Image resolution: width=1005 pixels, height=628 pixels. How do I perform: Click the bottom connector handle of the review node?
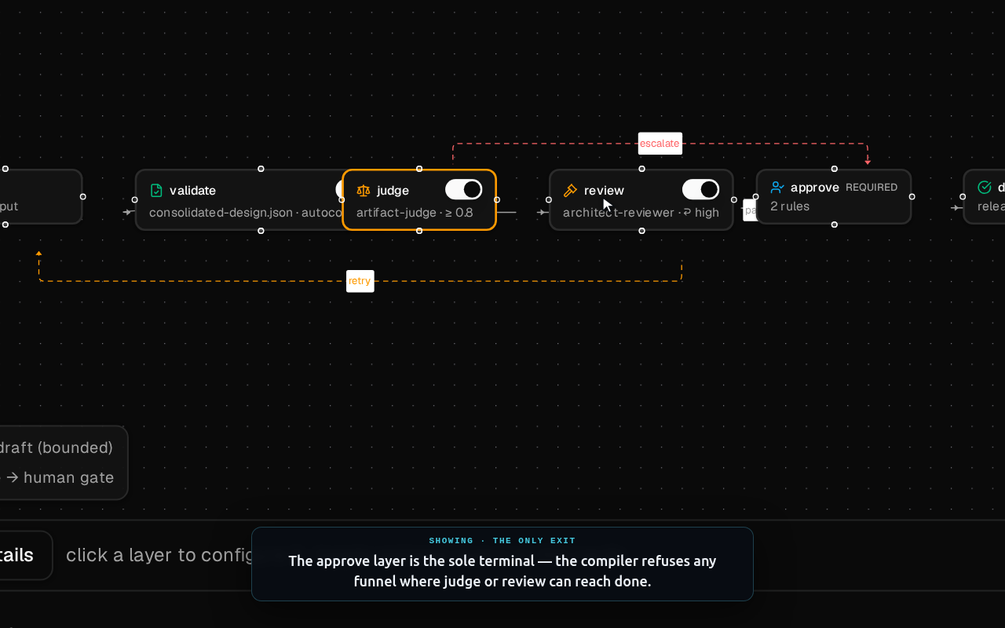(x=642, y=231)
